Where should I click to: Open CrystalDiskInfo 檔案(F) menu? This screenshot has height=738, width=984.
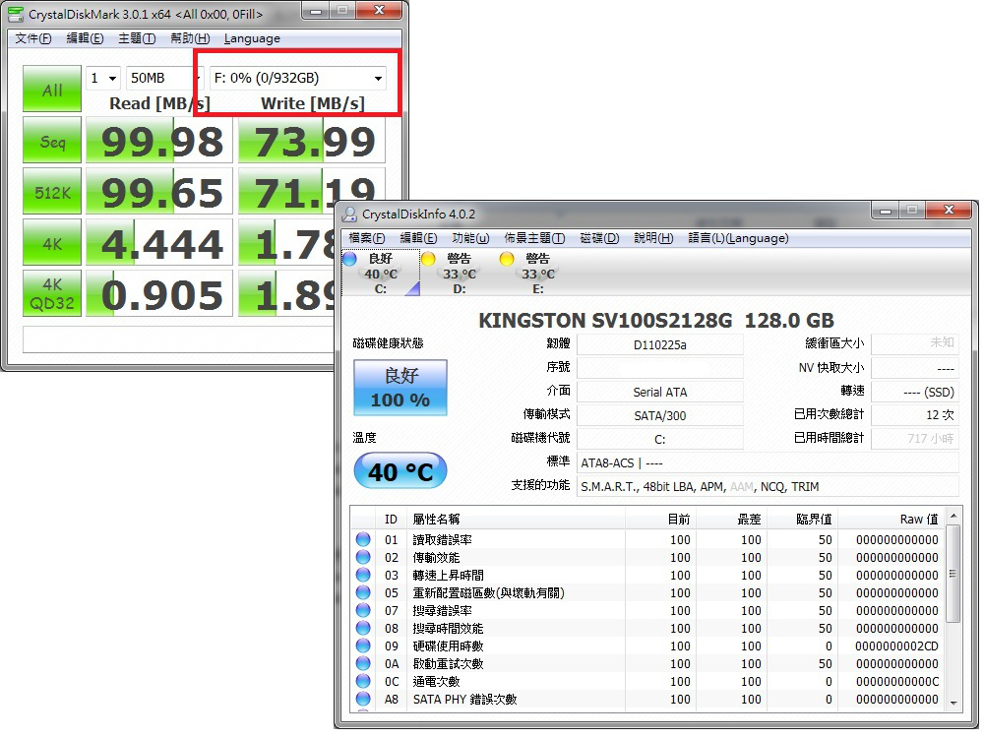click(367, 238)
